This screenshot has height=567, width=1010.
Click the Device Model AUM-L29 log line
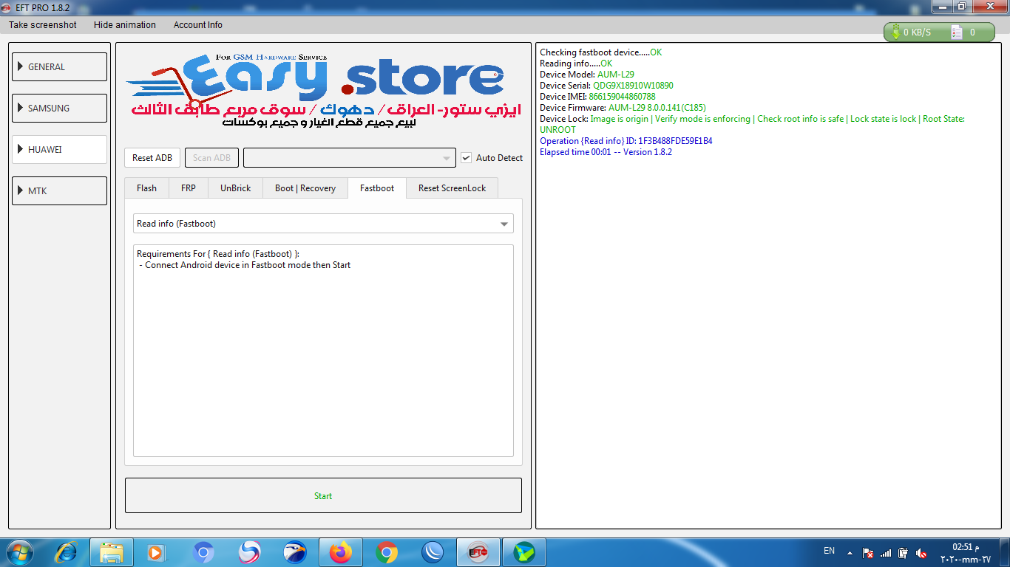pos(587,75)
